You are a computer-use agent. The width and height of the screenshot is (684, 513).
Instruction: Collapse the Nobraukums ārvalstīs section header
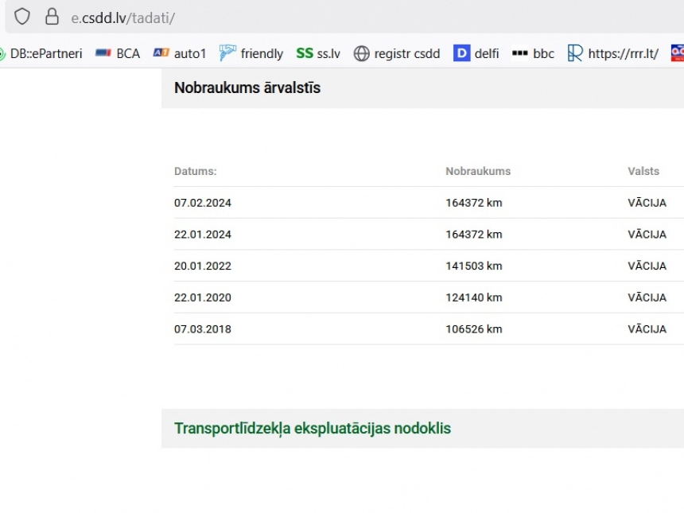247,88
